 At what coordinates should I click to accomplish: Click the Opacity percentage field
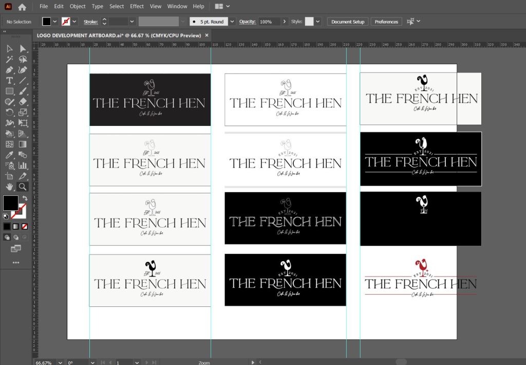click(269, 22)
